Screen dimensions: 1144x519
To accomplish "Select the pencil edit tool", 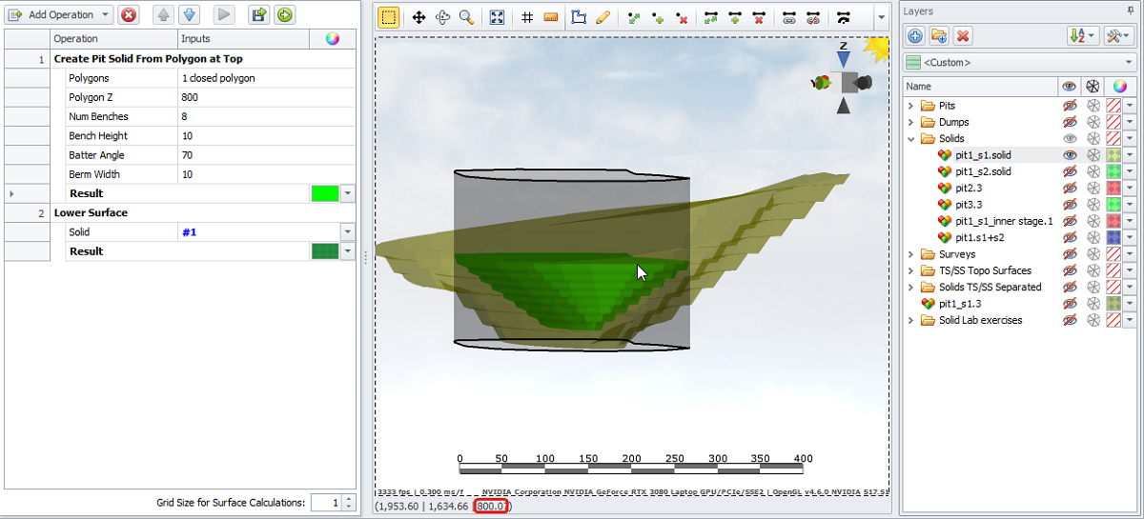I will click(603, 17).
